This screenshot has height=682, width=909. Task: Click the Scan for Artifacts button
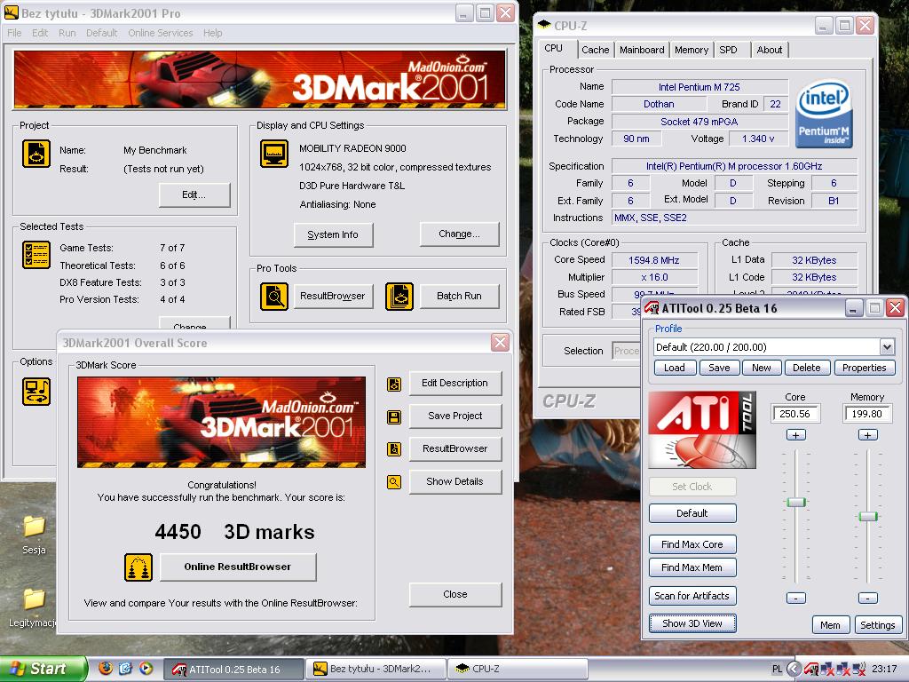click(692, 596)
